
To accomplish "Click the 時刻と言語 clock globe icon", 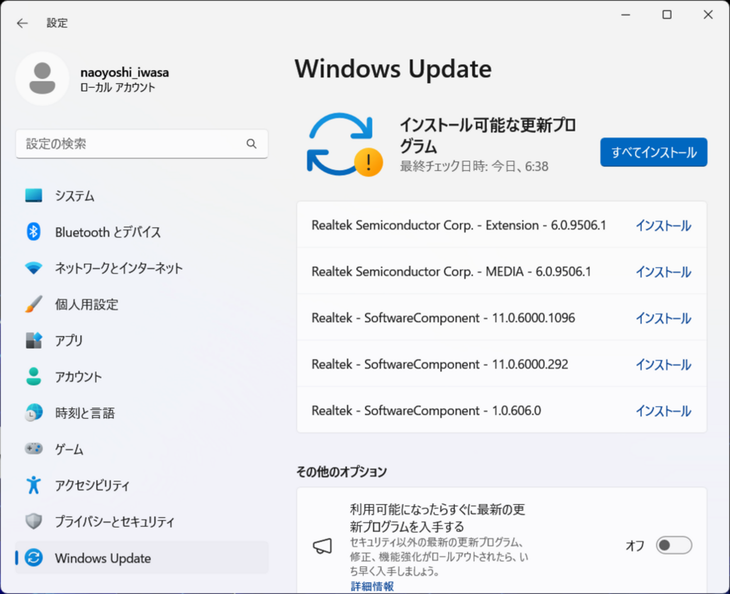I will 34,413.
